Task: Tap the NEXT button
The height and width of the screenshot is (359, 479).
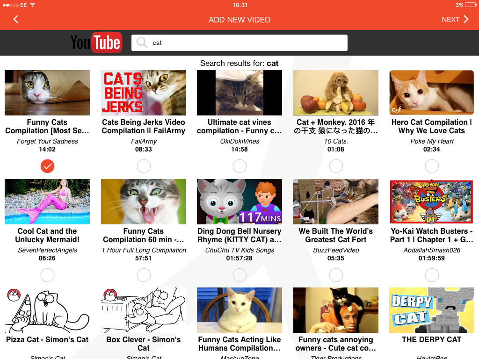Action: pyautogui.click(x=455, y=20)
